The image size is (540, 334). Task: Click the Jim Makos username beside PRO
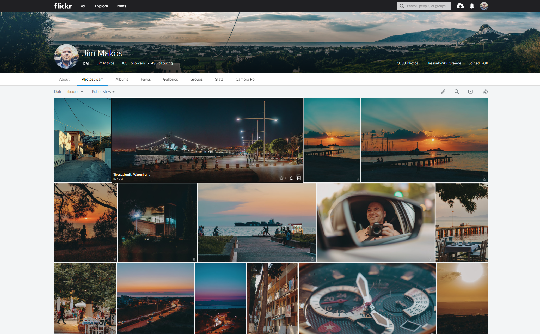pos(105,63)
